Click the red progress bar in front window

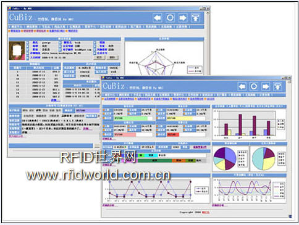click(x=173, y=135)
